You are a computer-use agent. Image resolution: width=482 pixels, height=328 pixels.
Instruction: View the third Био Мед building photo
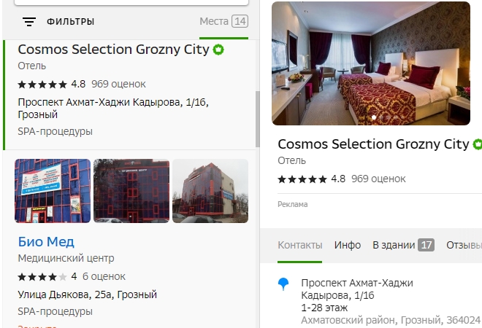[210, 191]
